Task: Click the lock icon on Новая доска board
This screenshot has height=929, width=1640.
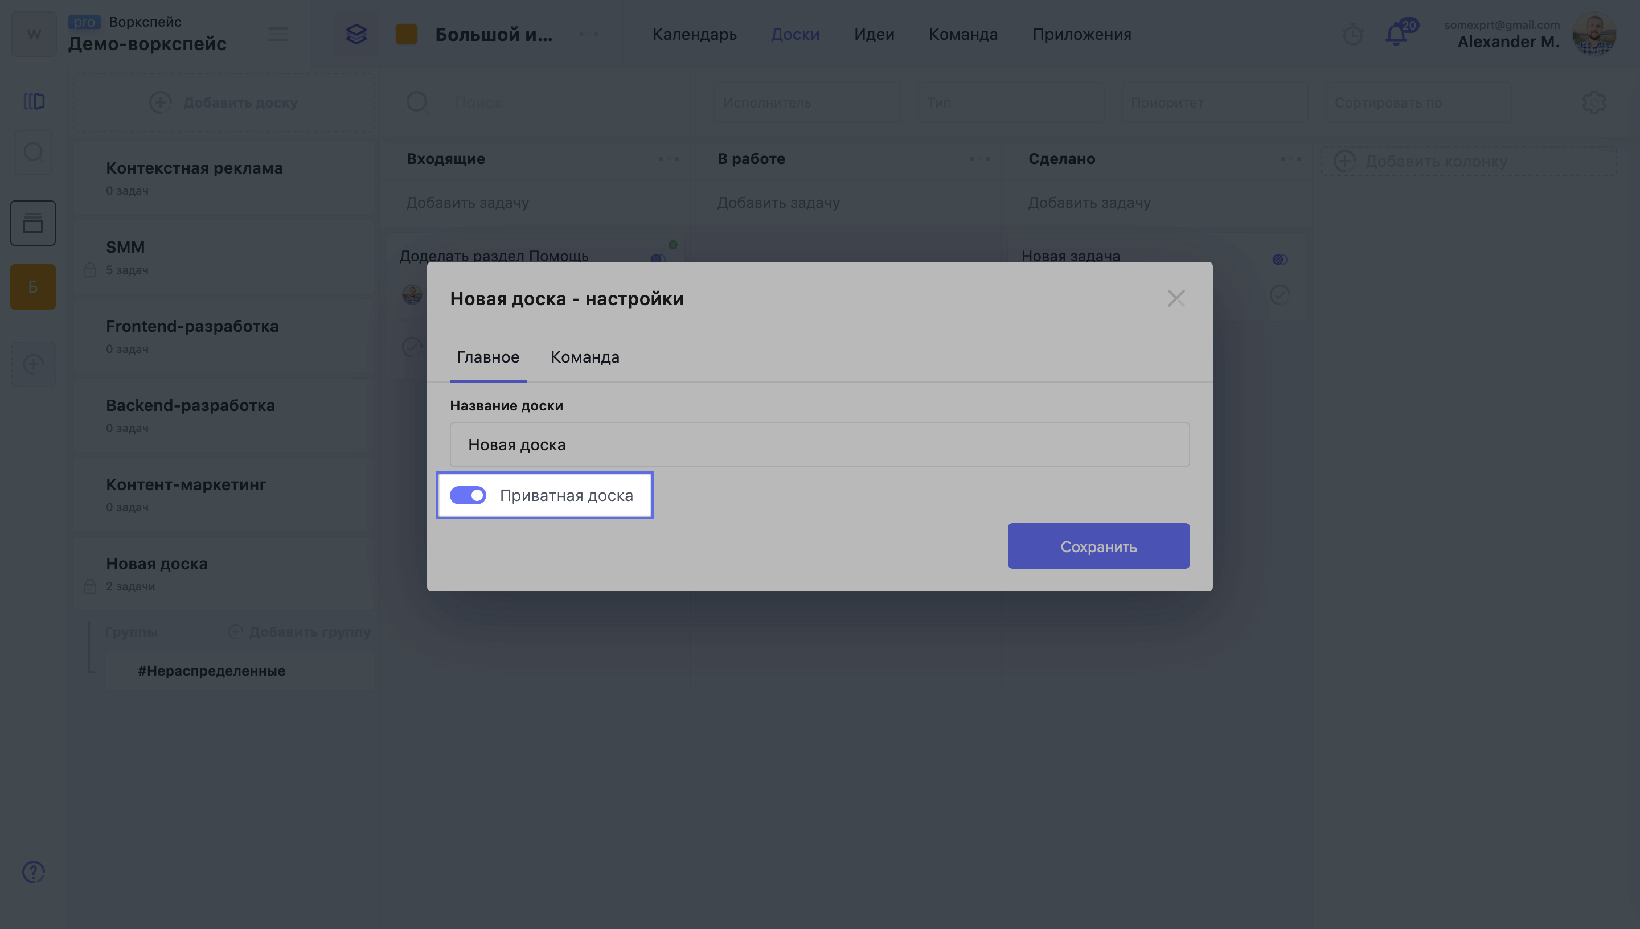Action: [90, 586]
